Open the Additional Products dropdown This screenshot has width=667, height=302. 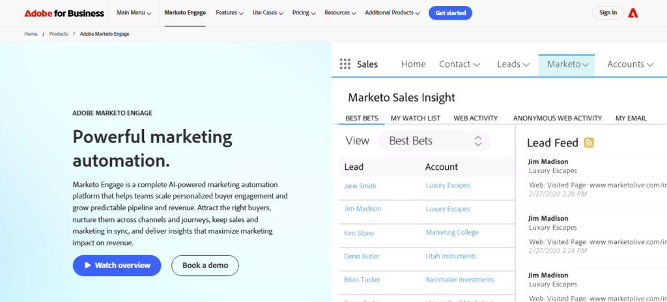point(392,13)
